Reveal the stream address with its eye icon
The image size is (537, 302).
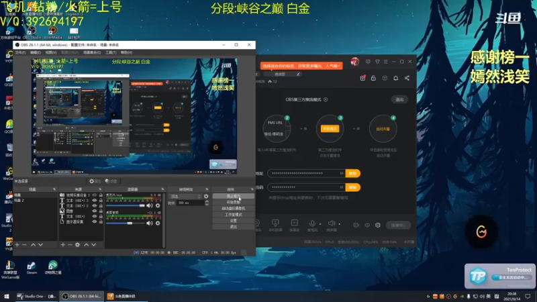pyautogui.click(x=342, y=173)
